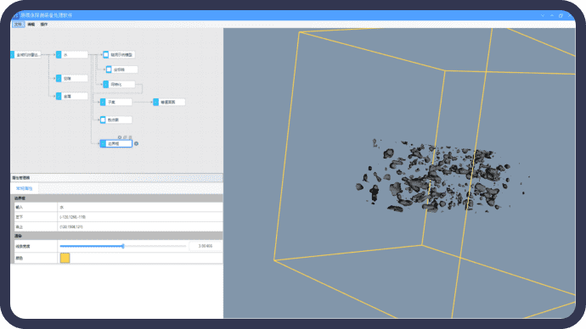
Task: Select the 水 node label
Action: (65, 55)
